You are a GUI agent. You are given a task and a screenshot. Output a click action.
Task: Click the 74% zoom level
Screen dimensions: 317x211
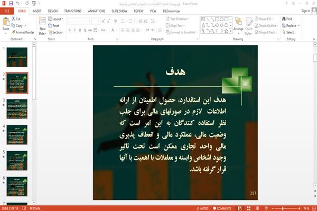(306, 208)
